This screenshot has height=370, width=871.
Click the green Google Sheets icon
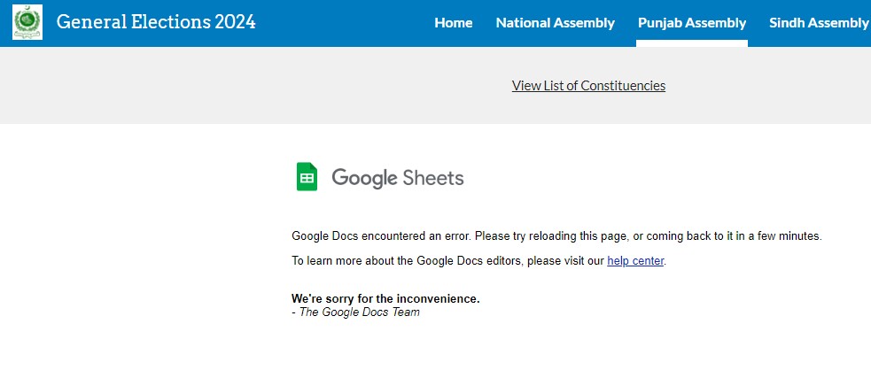307,177
